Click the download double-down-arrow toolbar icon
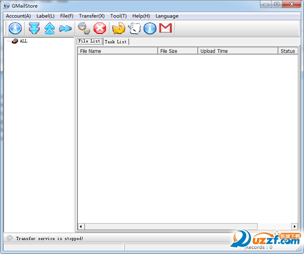304x254 pixels. (34, 28)
